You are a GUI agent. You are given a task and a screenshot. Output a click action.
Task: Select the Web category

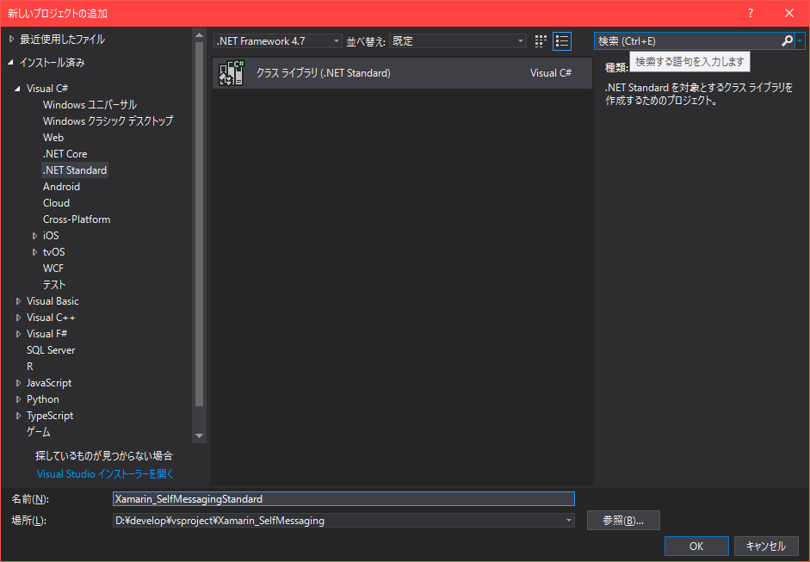53,138
